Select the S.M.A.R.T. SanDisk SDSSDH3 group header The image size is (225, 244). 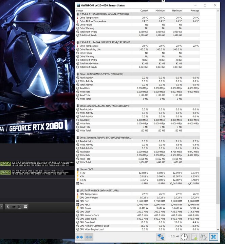[138, 42]
